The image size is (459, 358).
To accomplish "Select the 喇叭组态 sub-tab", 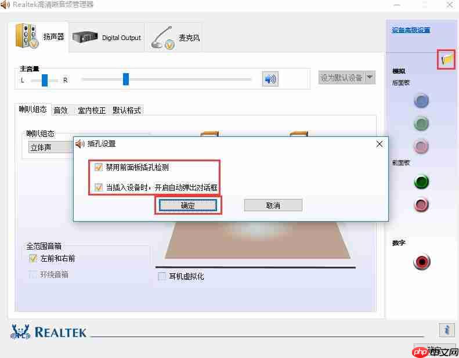I will coord(32,110).
